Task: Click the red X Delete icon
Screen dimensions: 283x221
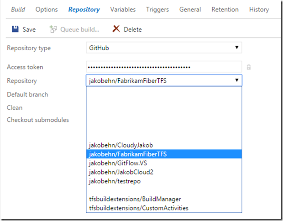Action: pyautogui.click(x=116, y=29)
